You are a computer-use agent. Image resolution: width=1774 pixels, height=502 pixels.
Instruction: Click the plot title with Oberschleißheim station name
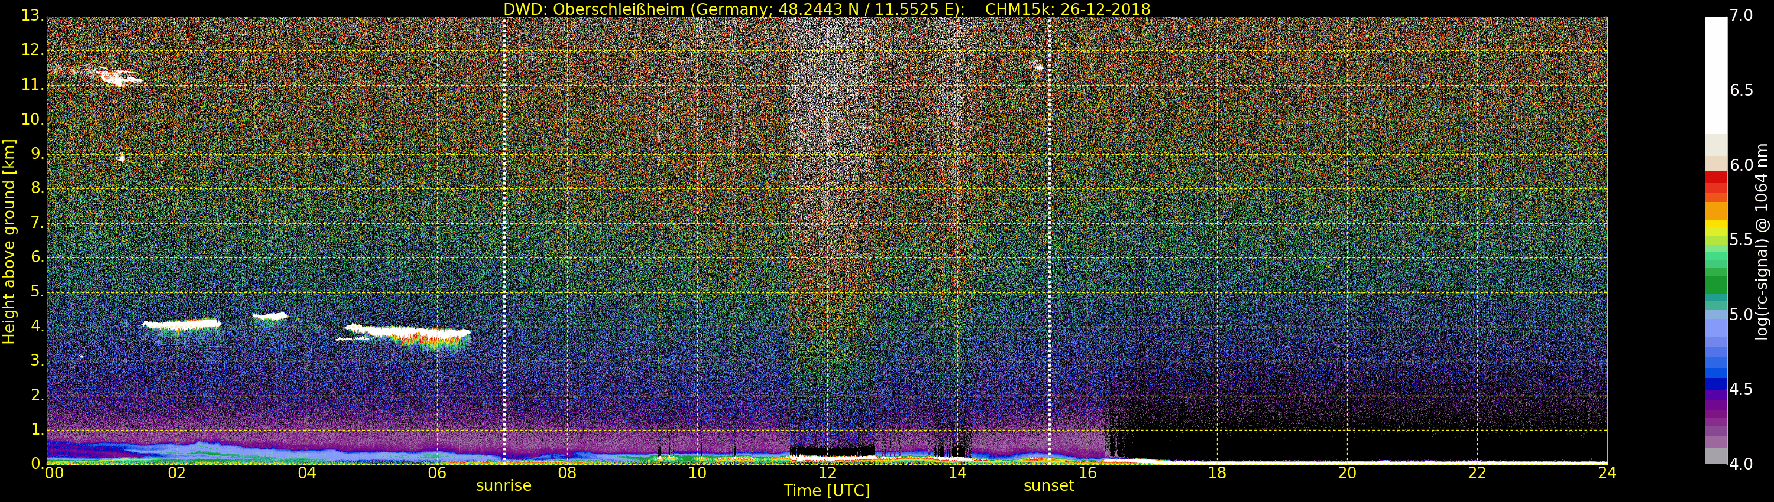point(827,9)
